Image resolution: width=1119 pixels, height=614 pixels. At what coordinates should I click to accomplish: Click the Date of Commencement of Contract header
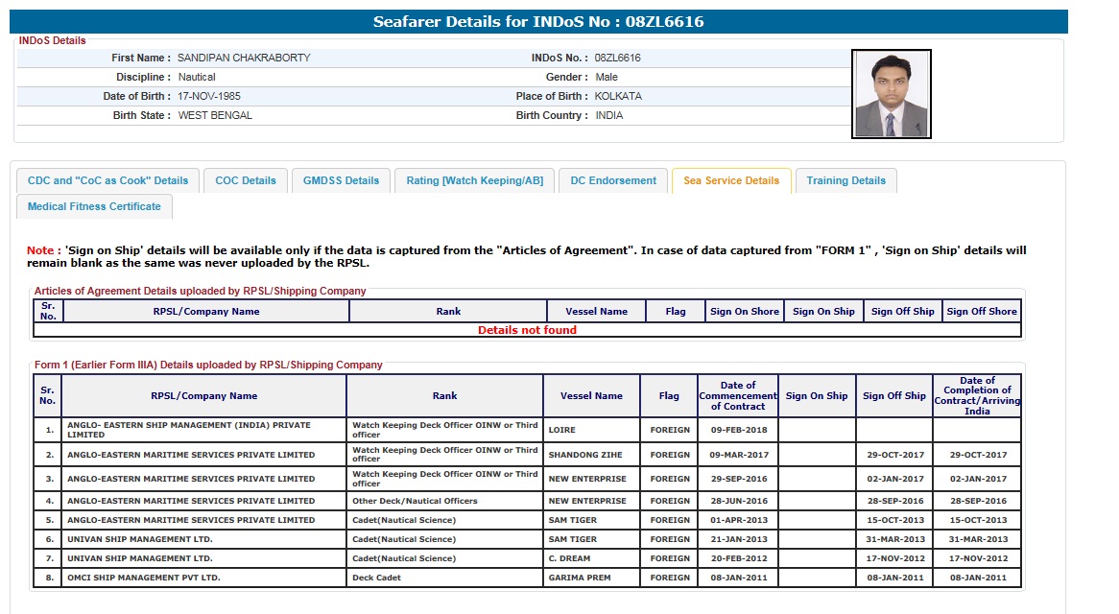click(738, 395)
